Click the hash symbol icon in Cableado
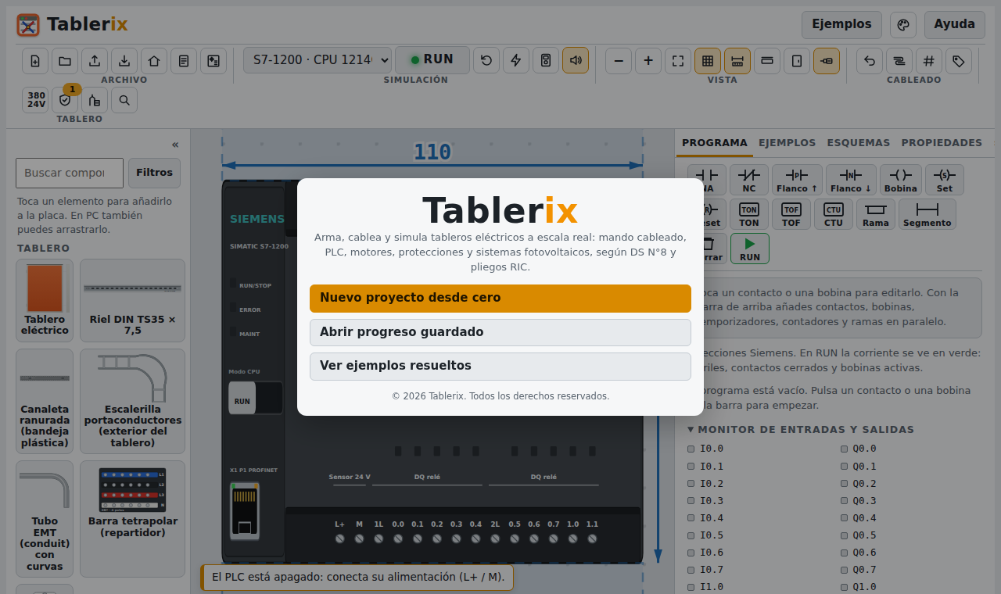The image size is (1001, 594). pyautogui.click(x=929, y=60)
